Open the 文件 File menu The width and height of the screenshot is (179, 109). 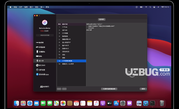pos(21,7)
